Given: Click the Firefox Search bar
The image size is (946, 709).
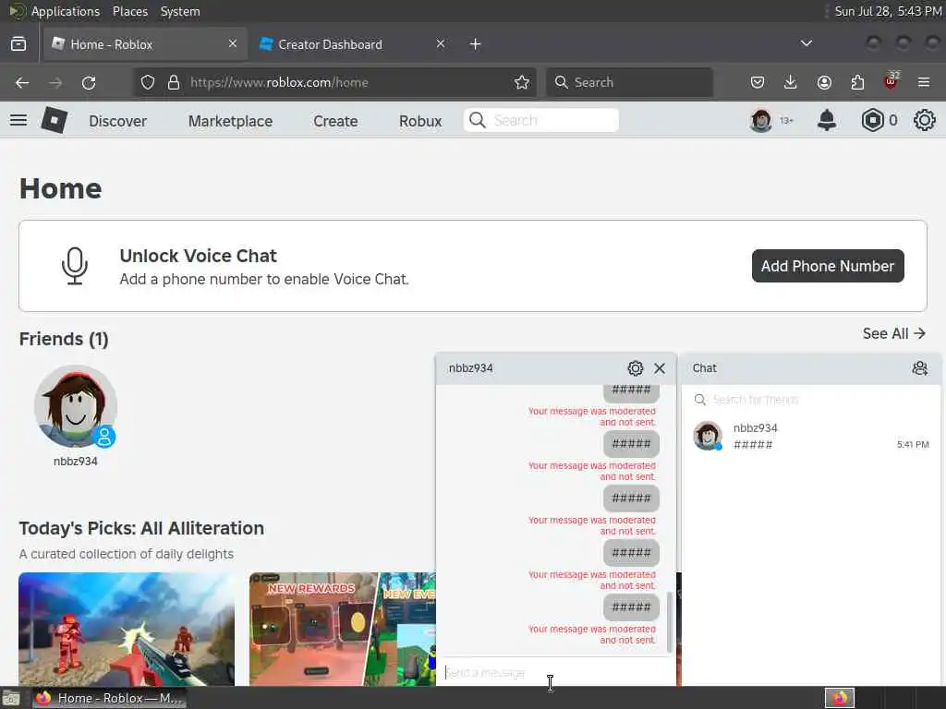Looking at the screenshot, I should 629,82.
